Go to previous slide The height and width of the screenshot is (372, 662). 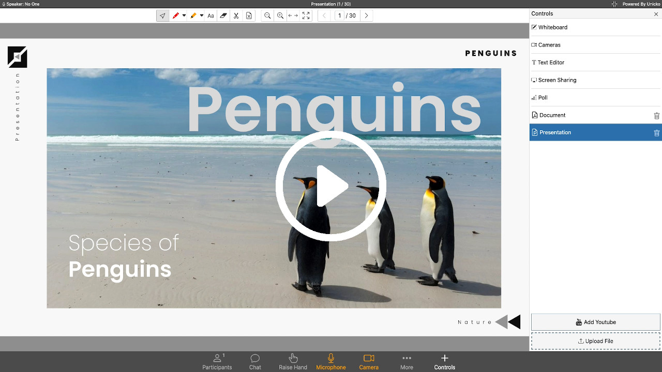point(324,16)
